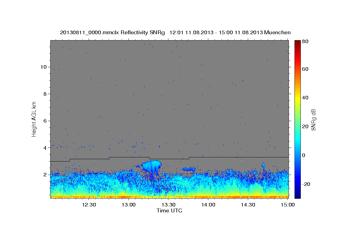Click the "Height AGL km" axis label
This screenshot has height=238, width=357.
coord(34,119)
